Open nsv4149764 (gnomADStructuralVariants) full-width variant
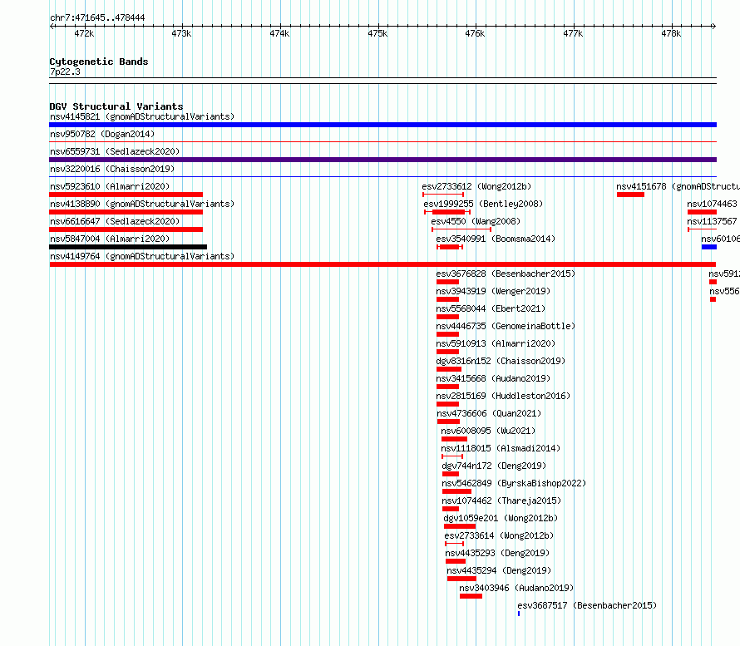The image size is (740, 646). pos(382,264)
